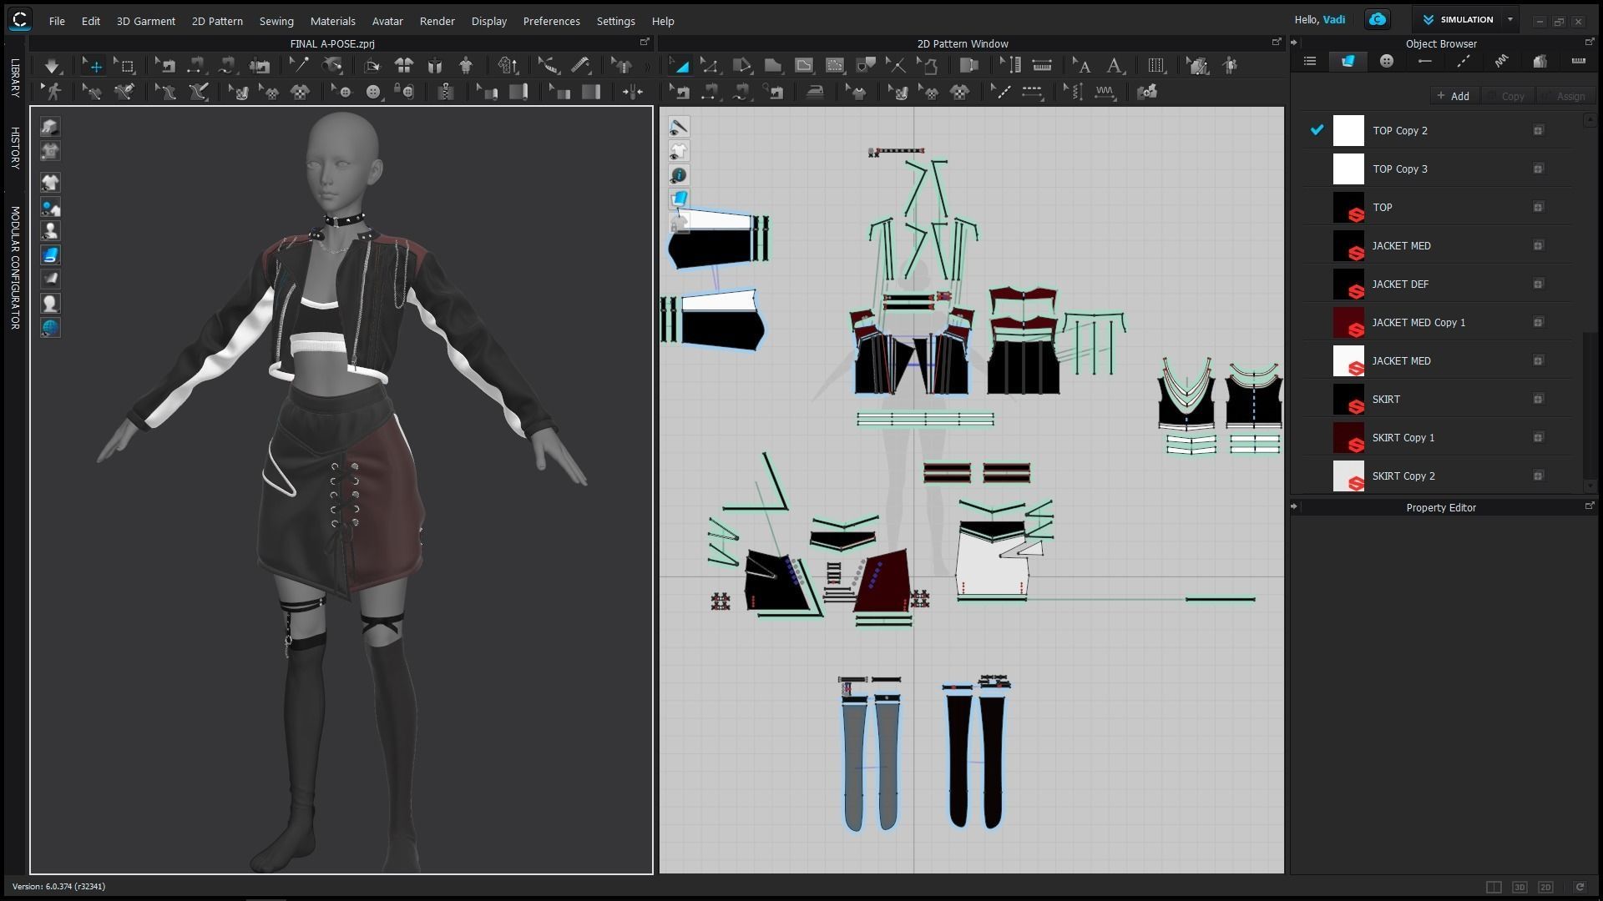Switch to Fabric tab in Object Browser
The width and height of the screenshot is (1603, 901).
point(1348,61)
